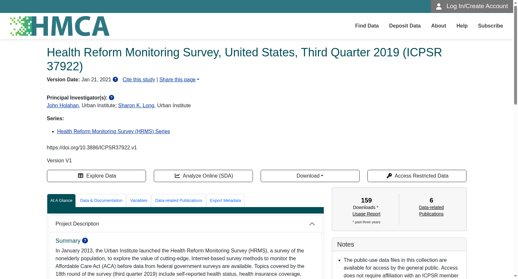
Task: Click the table icon in Explore Data
Action: click(x=81, y=176)
